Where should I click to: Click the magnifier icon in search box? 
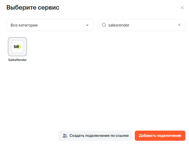coord(104,25)
